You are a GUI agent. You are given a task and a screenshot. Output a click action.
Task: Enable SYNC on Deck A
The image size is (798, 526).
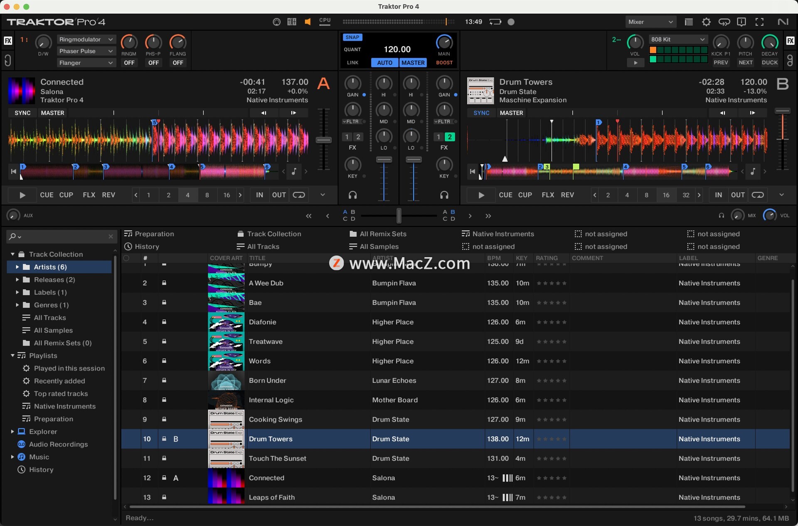click(x=22, y=113)
